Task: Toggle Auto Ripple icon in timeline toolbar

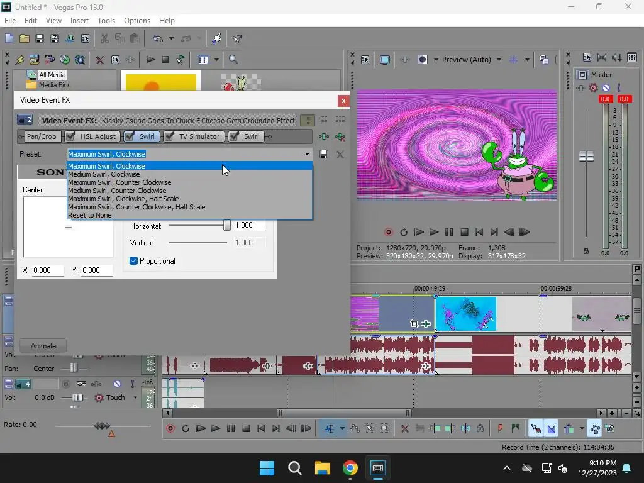Action: tap(569, 429)
